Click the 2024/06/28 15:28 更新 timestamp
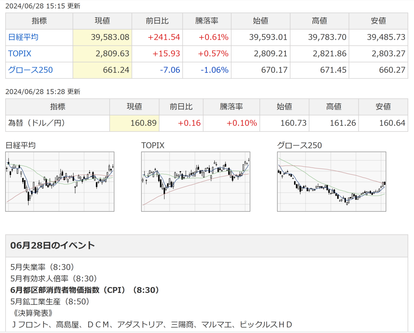 43,92
